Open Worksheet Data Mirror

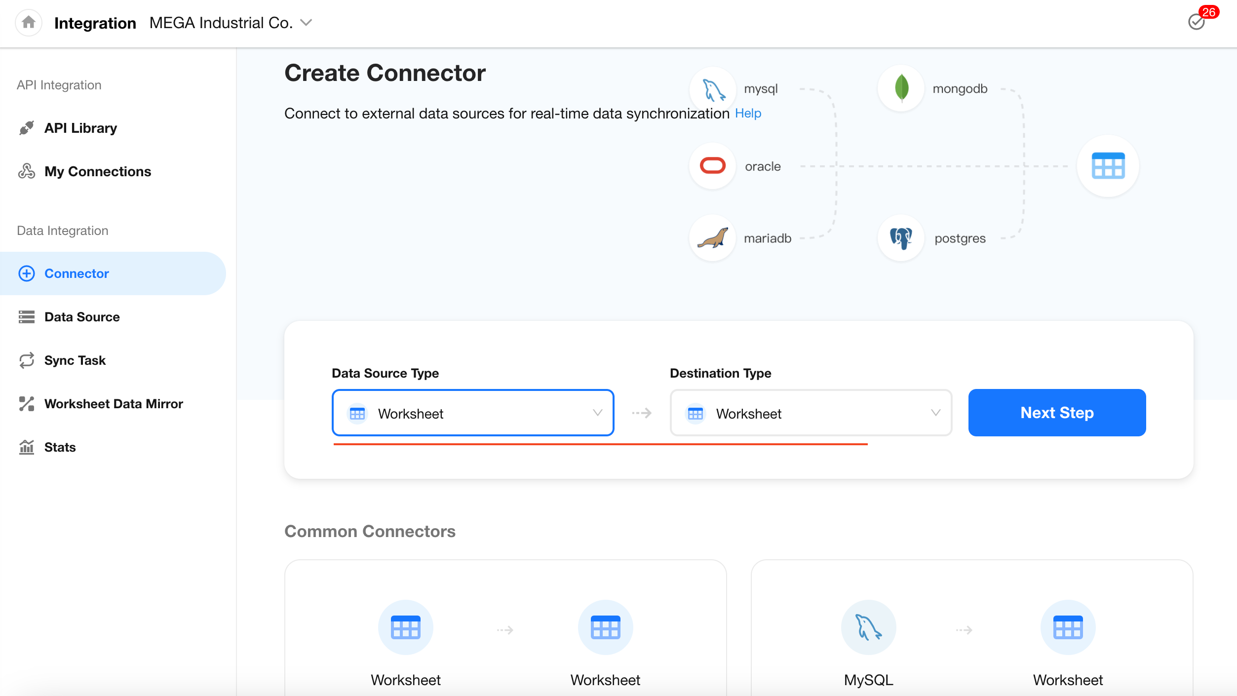pos(114,404)
